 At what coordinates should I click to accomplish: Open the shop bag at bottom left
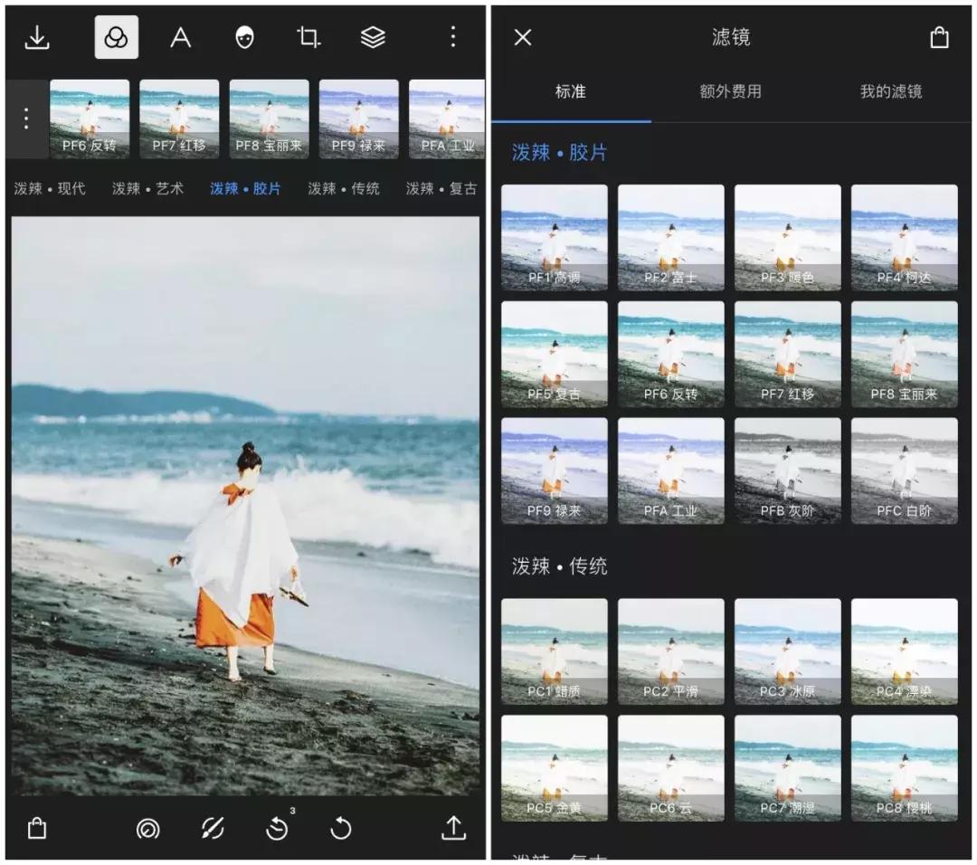point(37,828)
